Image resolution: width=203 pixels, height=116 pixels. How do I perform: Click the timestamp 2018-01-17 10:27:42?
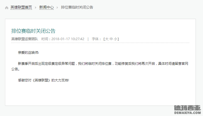pyautogui.click(x=68, y=39)
